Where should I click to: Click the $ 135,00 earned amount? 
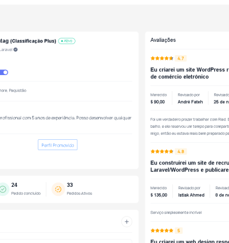click(x=159, y=195)
